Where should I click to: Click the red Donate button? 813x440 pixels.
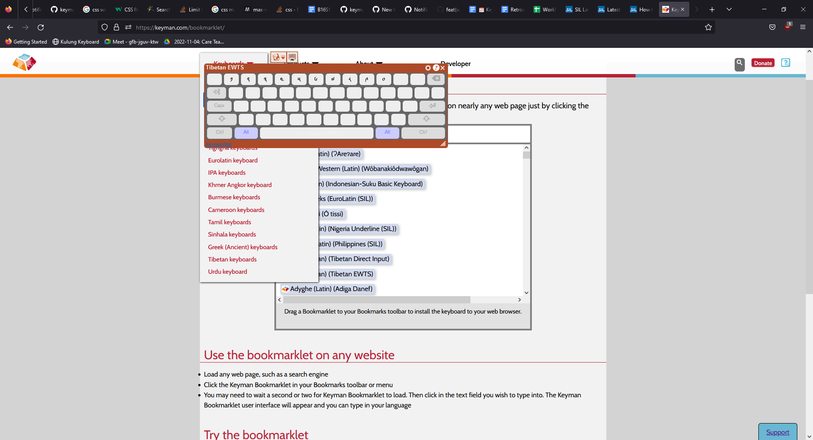[763, 63]
